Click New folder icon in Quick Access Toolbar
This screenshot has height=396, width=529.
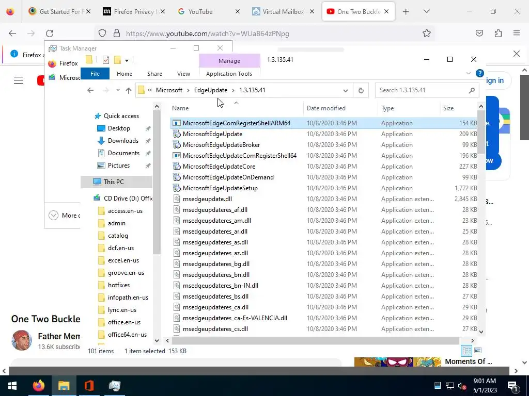(x=117, y=60)
